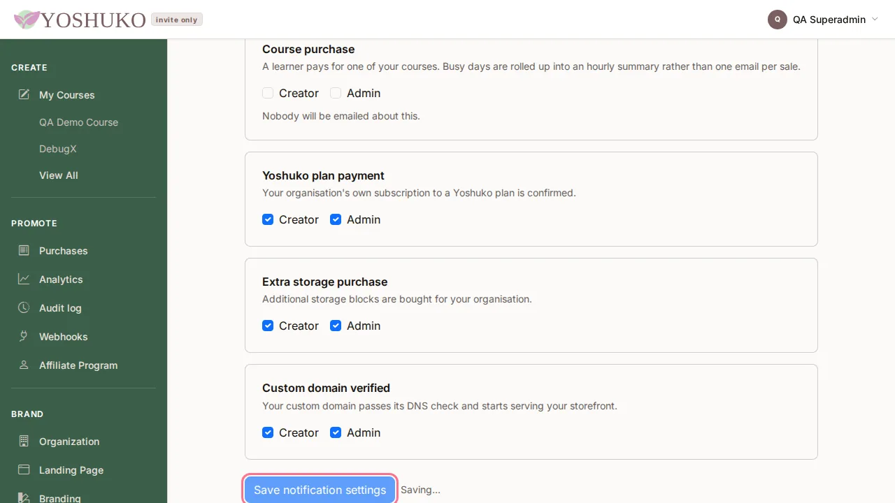This screenshot has height=503, width=895.
Task: Click the Analytics chart icon
Action: pos(24,279)
